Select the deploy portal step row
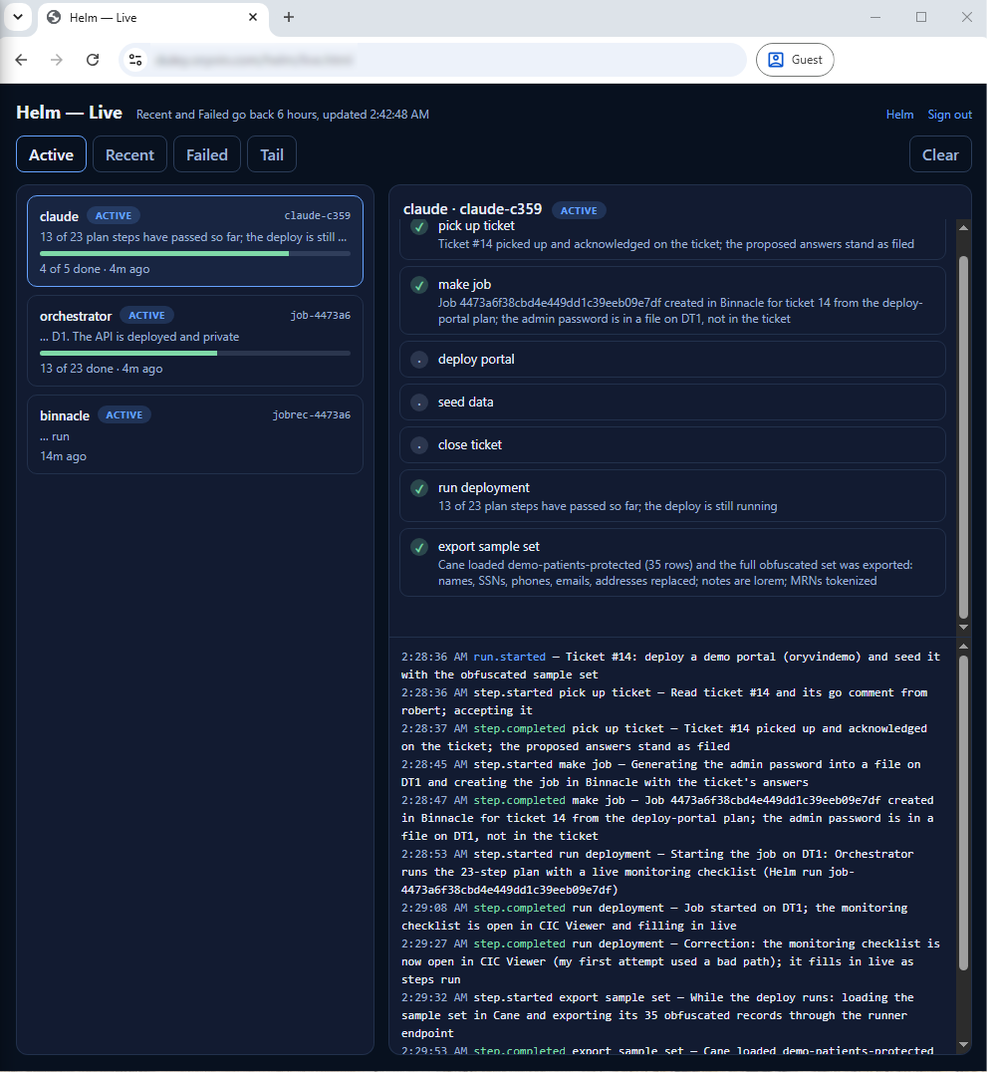The image size is (994, 1073). [672, 360]
